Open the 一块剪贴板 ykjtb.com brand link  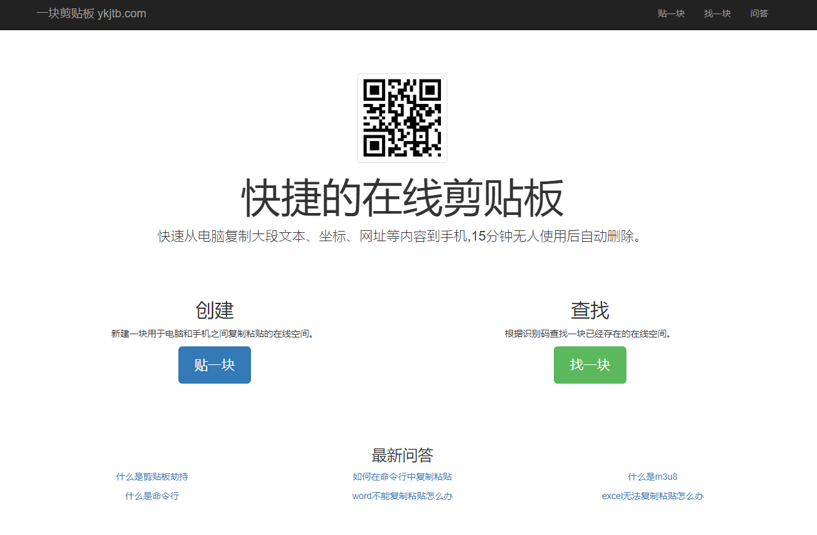(x=91, y=13)
